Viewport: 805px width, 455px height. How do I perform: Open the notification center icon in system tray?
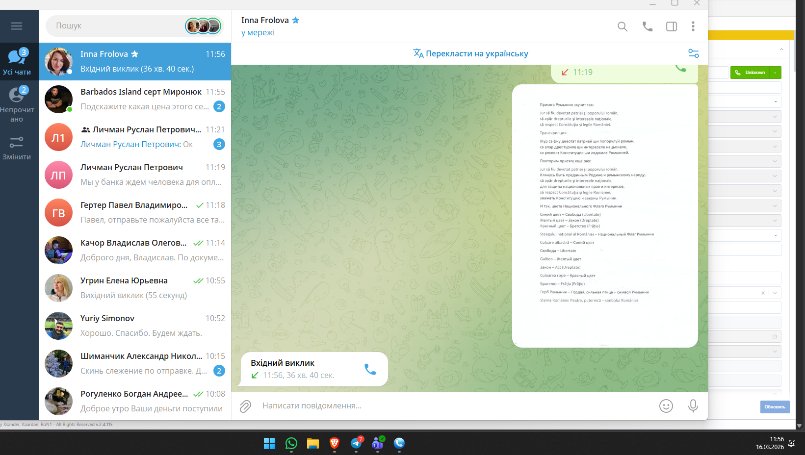(792, 443)
